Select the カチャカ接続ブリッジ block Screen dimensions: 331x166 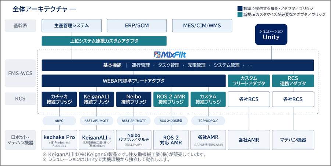(59, 99)
